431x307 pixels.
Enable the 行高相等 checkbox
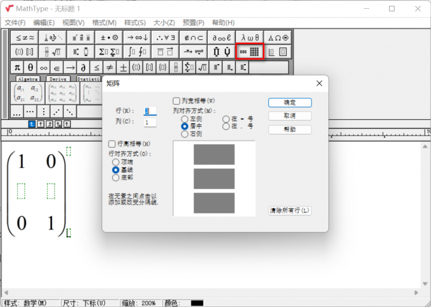(x=112, y=144)
